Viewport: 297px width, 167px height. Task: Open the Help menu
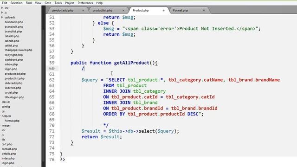pos(99,3)
